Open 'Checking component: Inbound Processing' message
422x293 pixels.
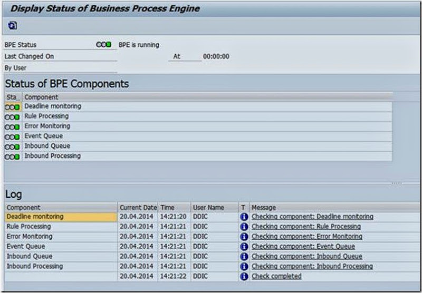(x=312, y=266)
